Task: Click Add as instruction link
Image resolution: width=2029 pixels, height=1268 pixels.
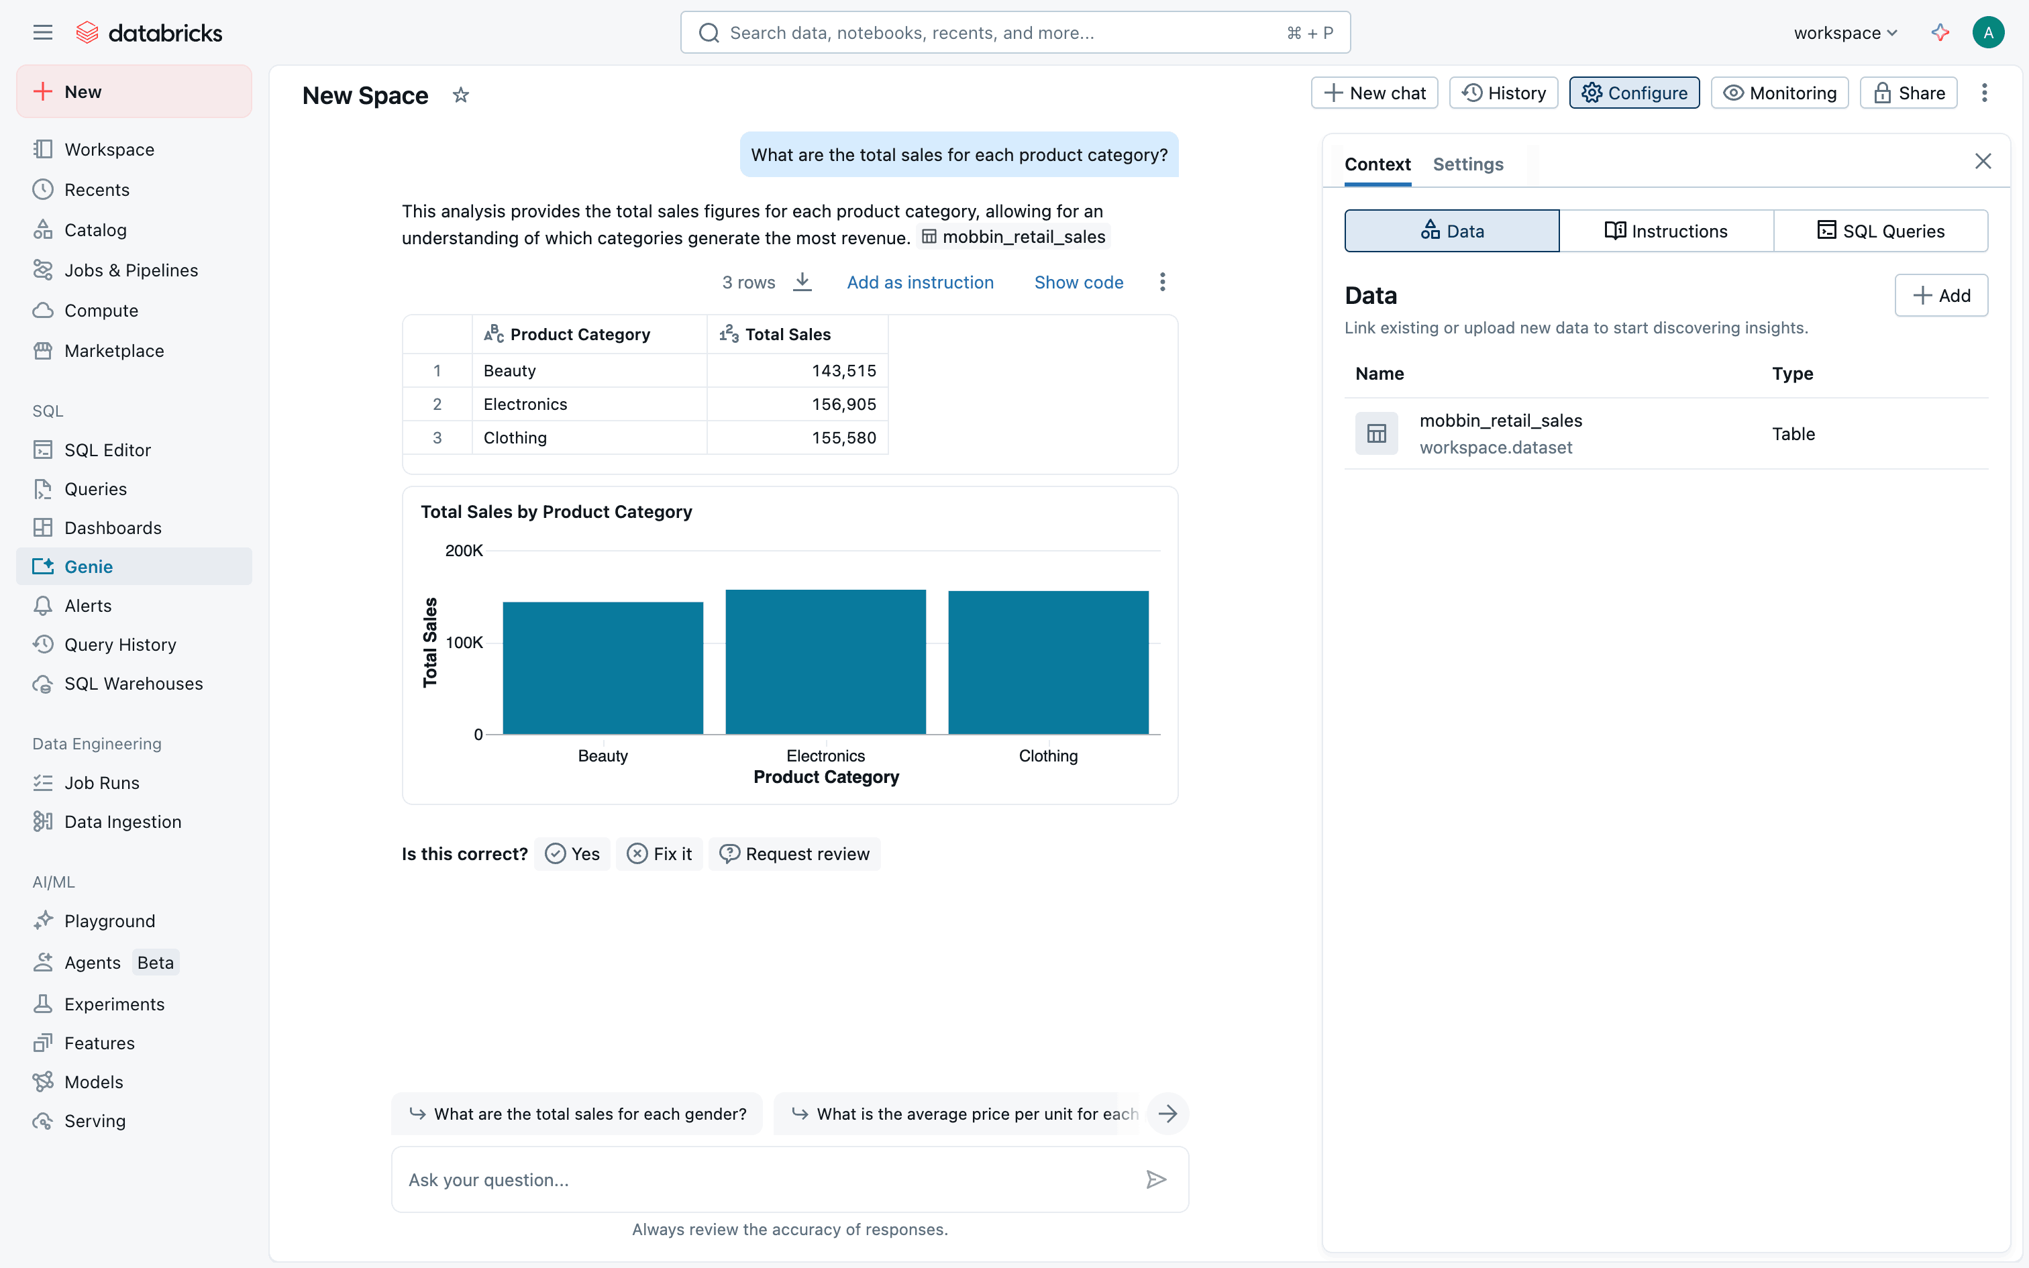Action: pos(920,282)
